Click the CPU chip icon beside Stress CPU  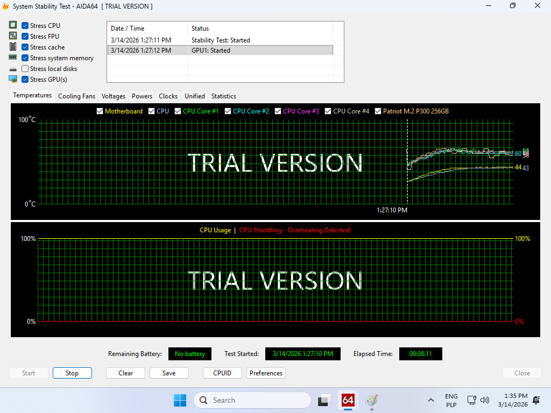click(13, 25)
